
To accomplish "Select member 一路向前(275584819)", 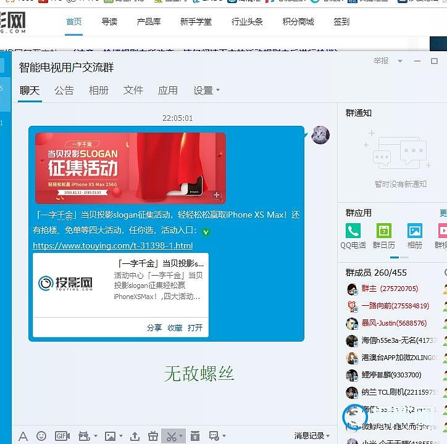I will (x=395, y=306).
